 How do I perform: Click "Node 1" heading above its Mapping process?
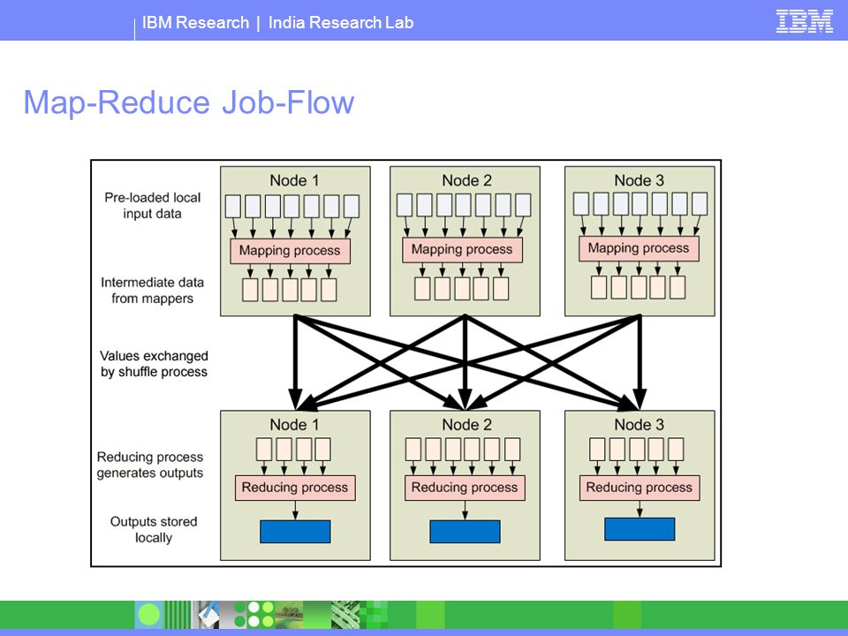click(x=295, y=180)
